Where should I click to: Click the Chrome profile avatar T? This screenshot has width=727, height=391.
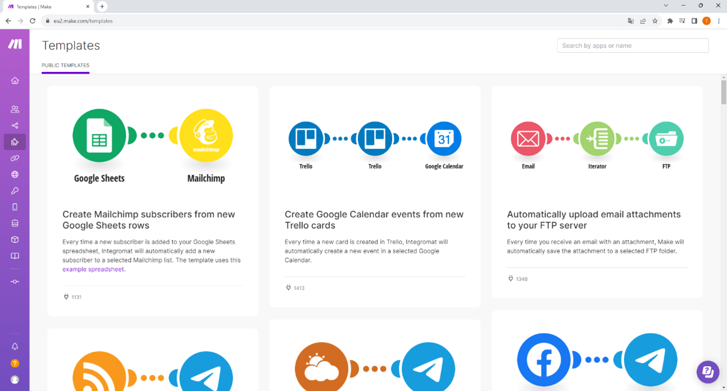tap(707, 21)
